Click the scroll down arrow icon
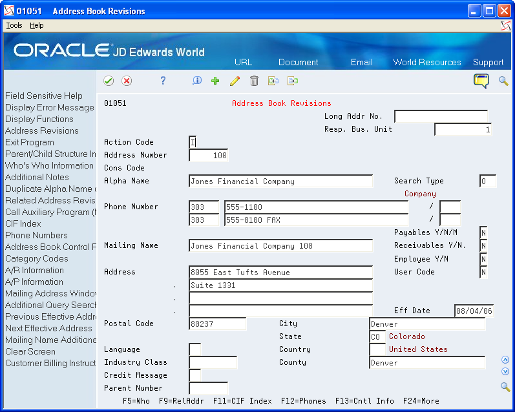The height and width of the screenshot is (412, 515). pos(505,371)
